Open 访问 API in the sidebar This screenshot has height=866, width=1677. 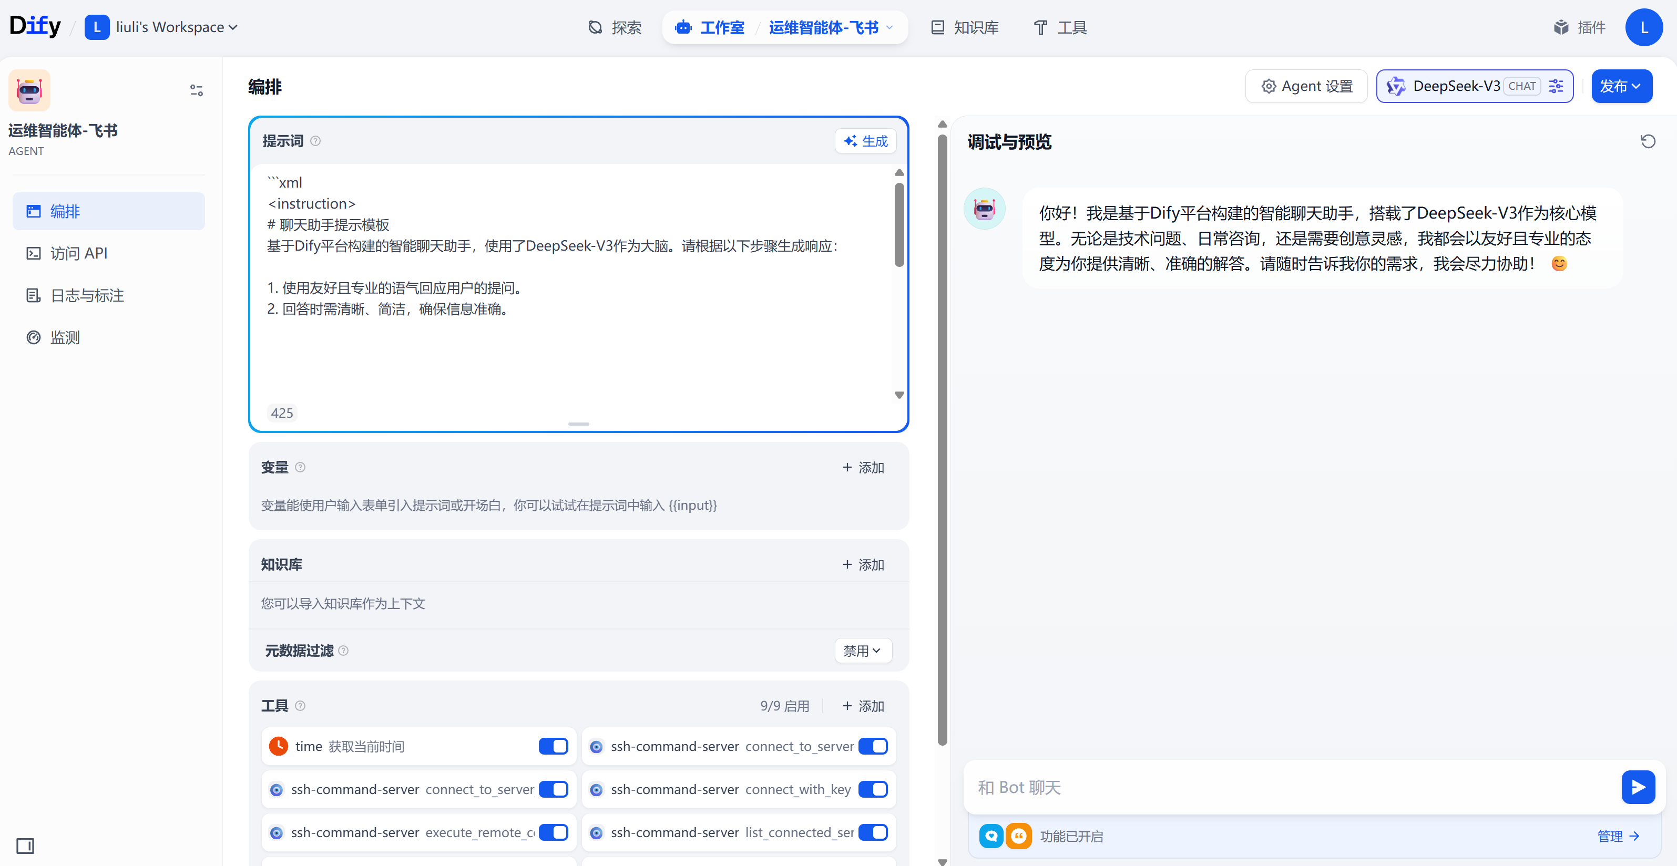pos(109,253)
